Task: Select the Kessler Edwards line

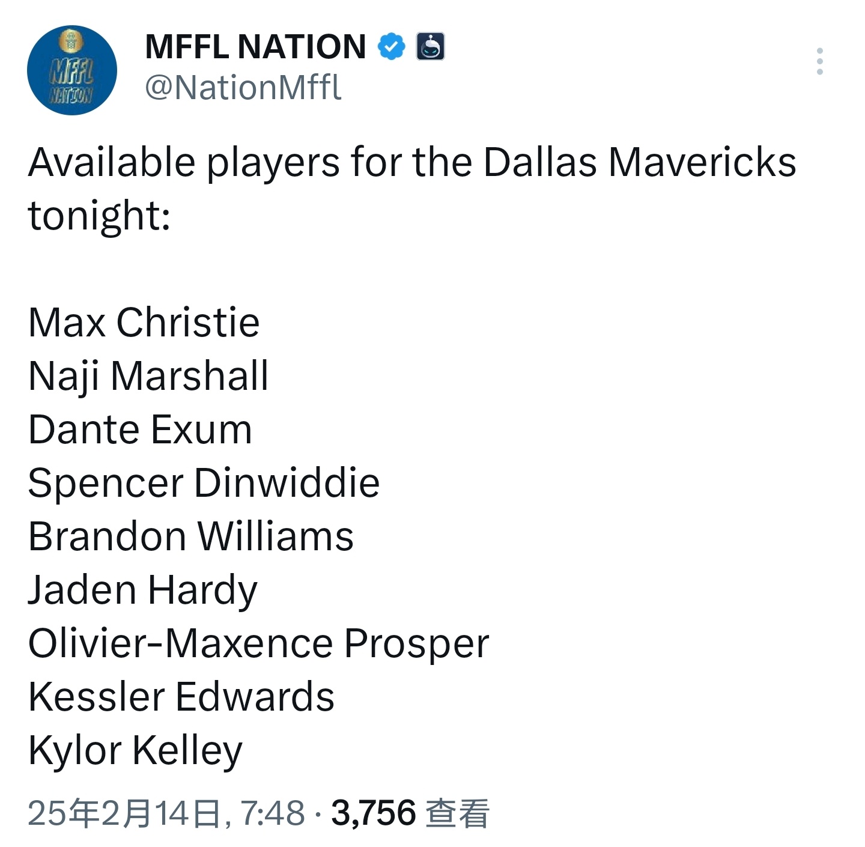Action: click(x=181, y=697)
